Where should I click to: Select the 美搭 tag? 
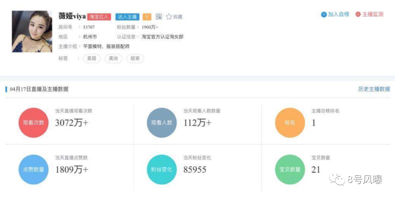(92, 59)
